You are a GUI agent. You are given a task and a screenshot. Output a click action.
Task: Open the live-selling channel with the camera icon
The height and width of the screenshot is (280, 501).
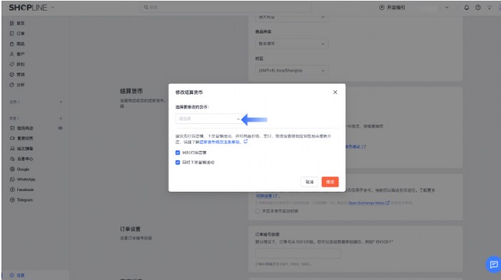click(x=25, y=138)
